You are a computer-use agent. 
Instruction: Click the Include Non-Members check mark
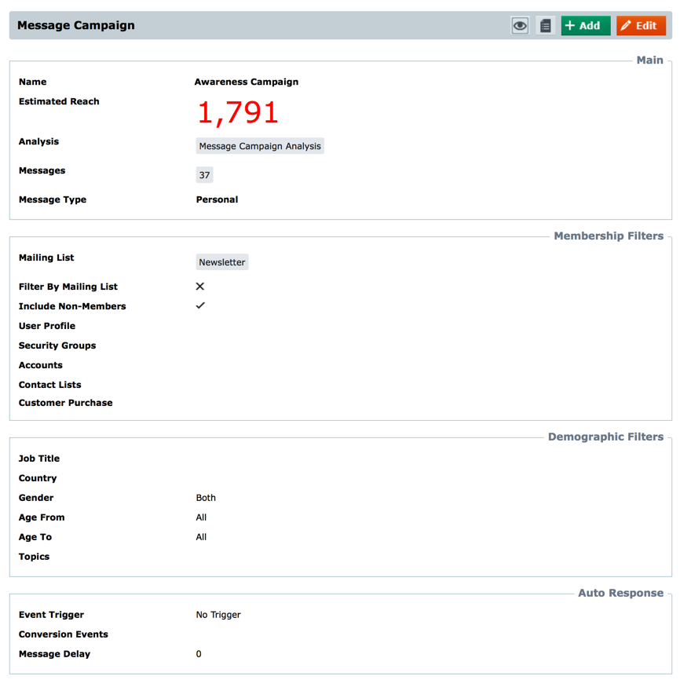coord(200,305)
